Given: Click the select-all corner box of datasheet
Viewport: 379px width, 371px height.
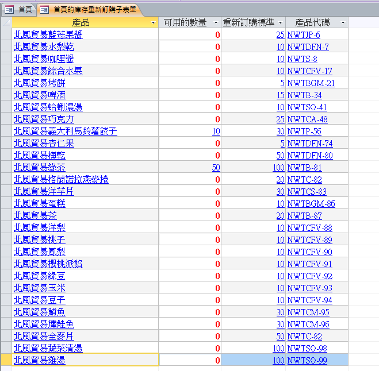Looking at the screenshot, I should click(x=6, y=22).
